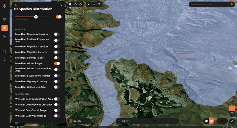Zoom out with the minus button

pos(219,121)
